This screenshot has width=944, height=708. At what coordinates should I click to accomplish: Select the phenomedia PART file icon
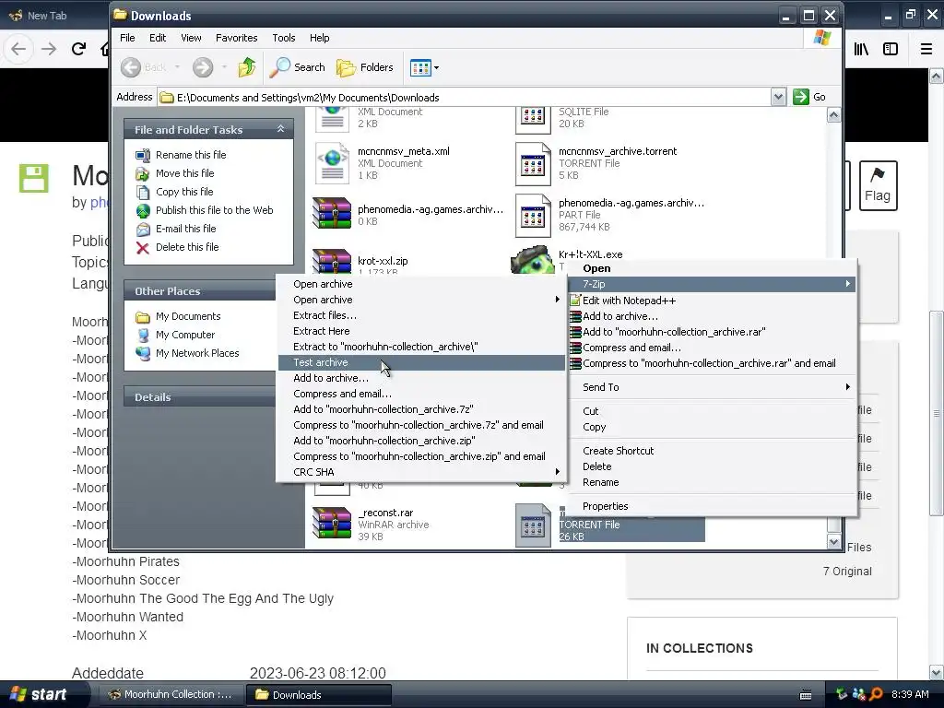point(533,215)
